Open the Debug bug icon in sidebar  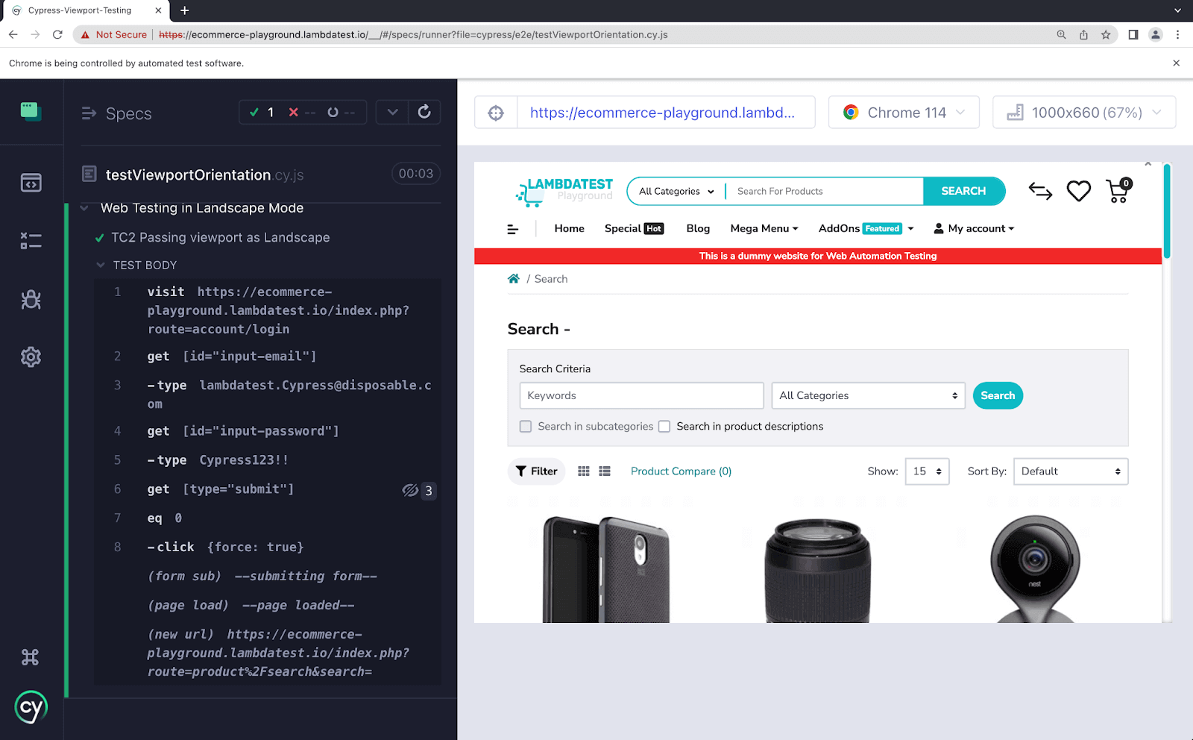(x=31, y=299)
